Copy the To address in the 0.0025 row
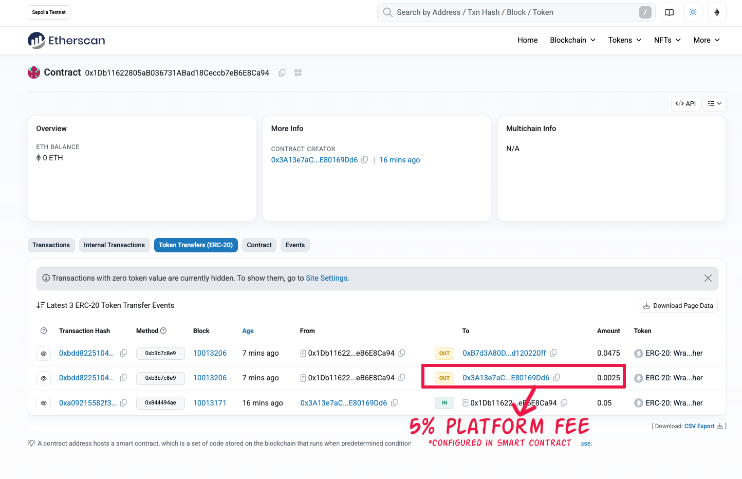This screenshot has height=479, width=742. click(556, 378)
